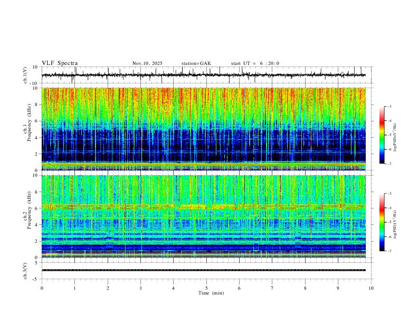Click the '0' tick on the time axis

tap(42, 288)
